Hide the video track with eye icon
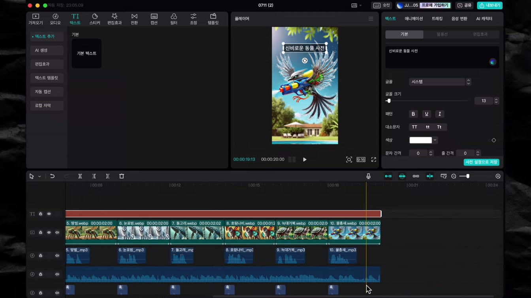Viewport: 531px width, 298px height. [x=49, y=233]
